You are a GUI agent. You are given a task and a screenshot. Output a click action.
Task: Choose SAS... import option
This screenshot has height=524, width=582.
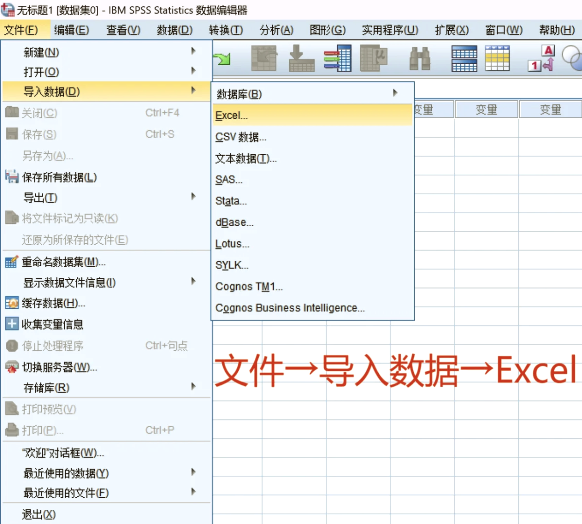[313, 180]
